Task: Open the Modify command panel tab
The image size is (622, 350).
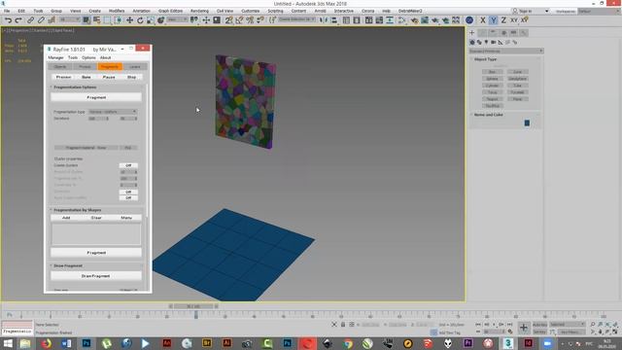Action: (482, 32)
